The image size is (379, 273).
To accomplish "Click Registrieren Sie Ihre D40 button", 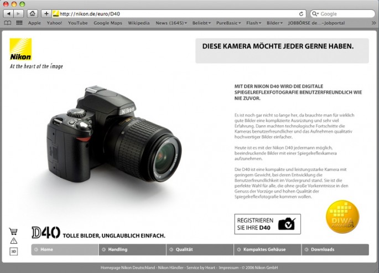I will 268,224.
